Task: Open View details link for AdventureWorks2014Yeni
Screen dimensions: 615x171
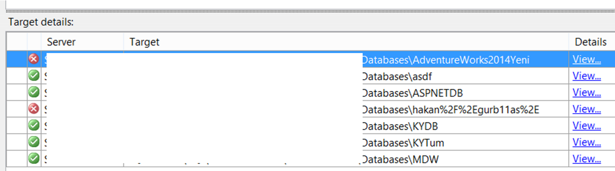Action: tap(587, 59)
